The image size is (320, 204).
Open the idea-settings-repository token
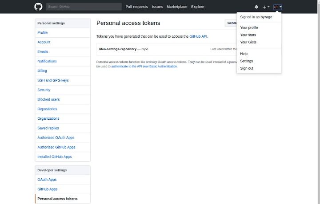(118, 49)
